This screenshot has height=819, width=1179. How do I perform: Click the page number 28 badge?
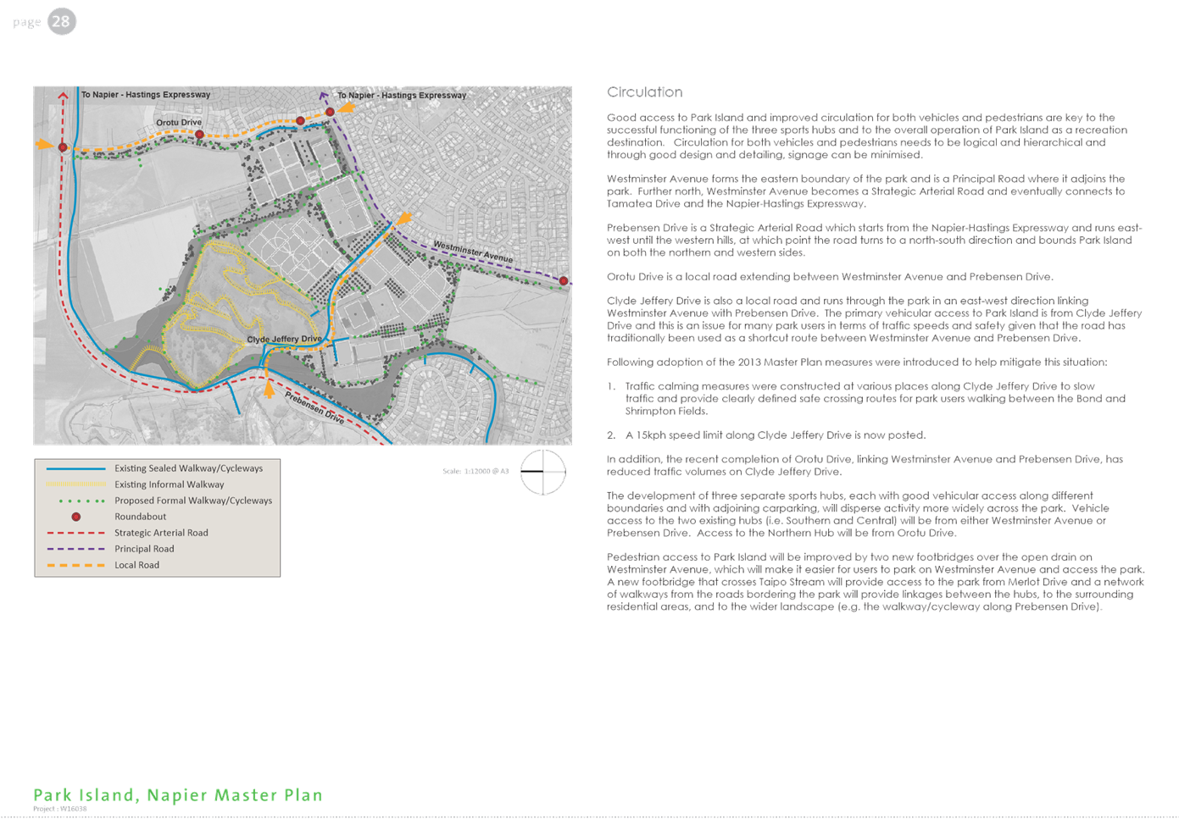[x=62, y=21]
